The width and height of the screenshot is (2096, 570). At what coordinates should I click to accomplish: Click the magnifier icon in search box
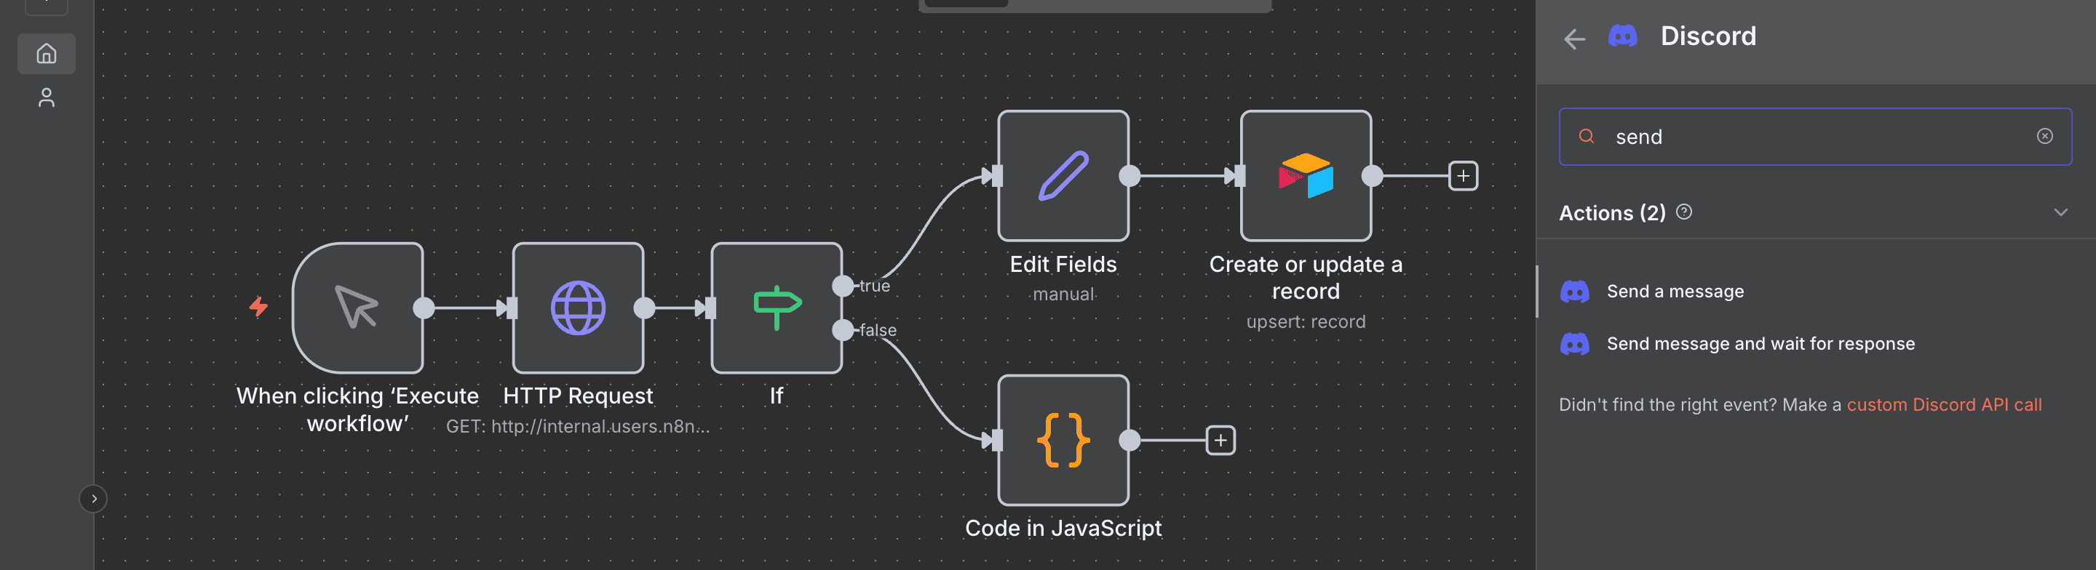[x=1586, y=136]
